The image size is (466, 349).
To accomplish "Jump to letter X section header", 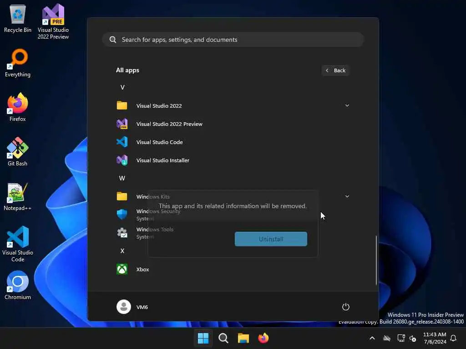I will click(122, 251).
